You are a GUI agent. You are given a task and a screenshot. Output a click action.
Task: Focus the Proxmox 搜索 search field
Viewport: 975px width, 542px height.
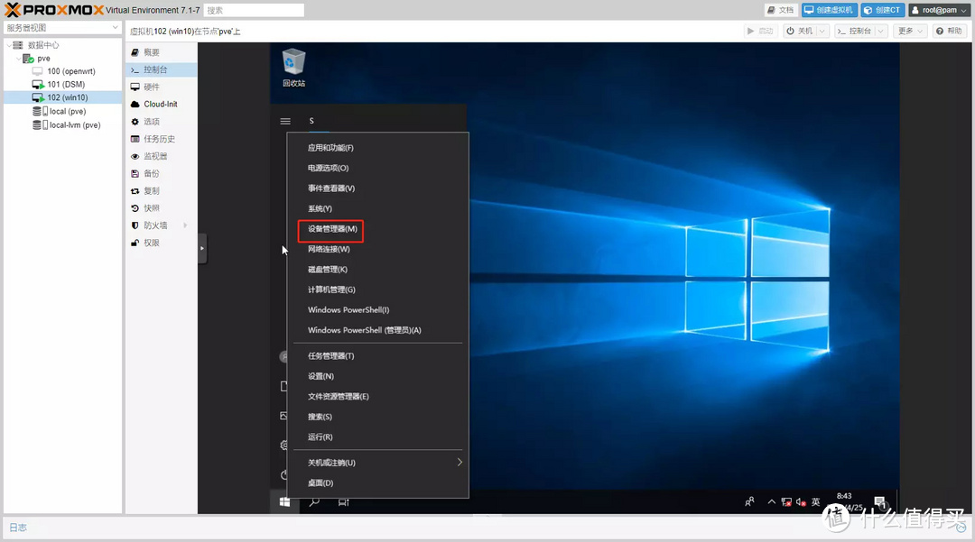pos(254,10)
